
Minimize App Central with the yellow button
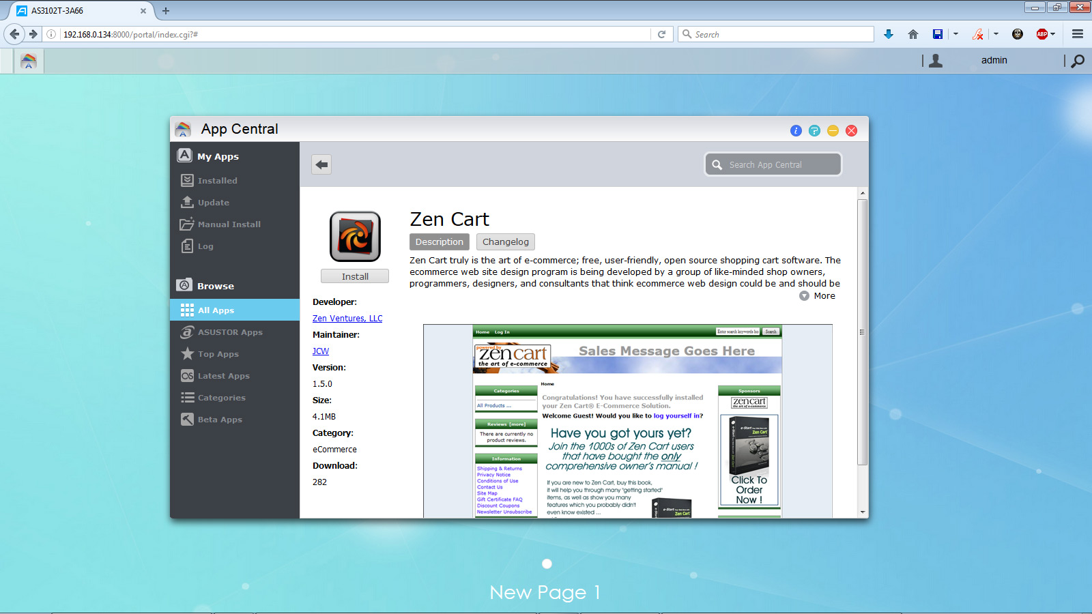click(x=833, y=130)
